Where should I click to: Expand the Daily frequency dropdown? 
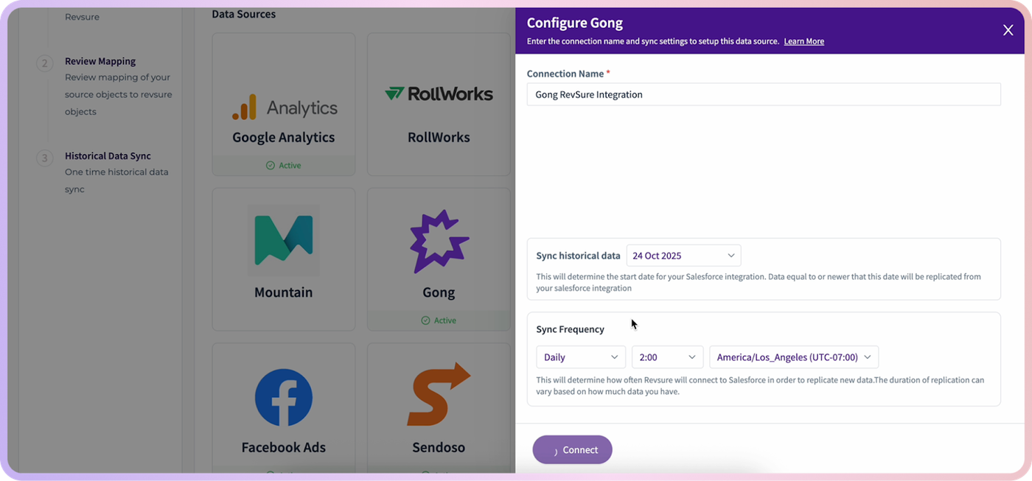coord(581,357)
